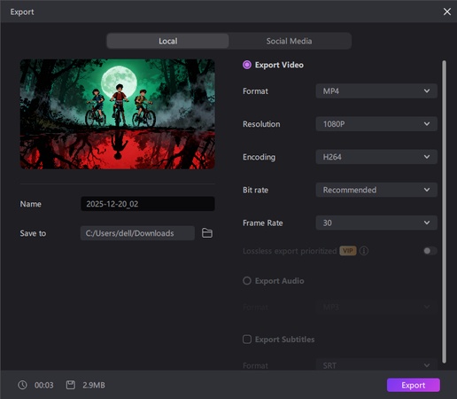Screen dimensions: 457x399
Task: Close the Export dialog
Action: tap(447, 12)
